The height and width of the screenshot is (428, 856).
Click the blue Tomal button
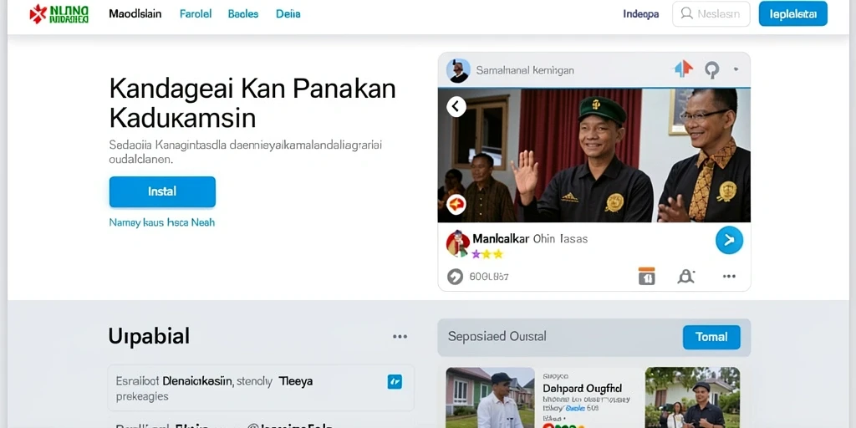click(x=711, y=338)
